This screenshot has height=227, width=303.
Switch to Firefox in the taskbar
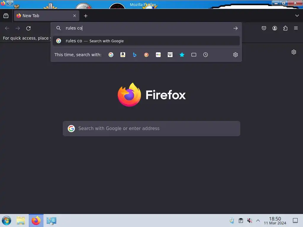36,220
